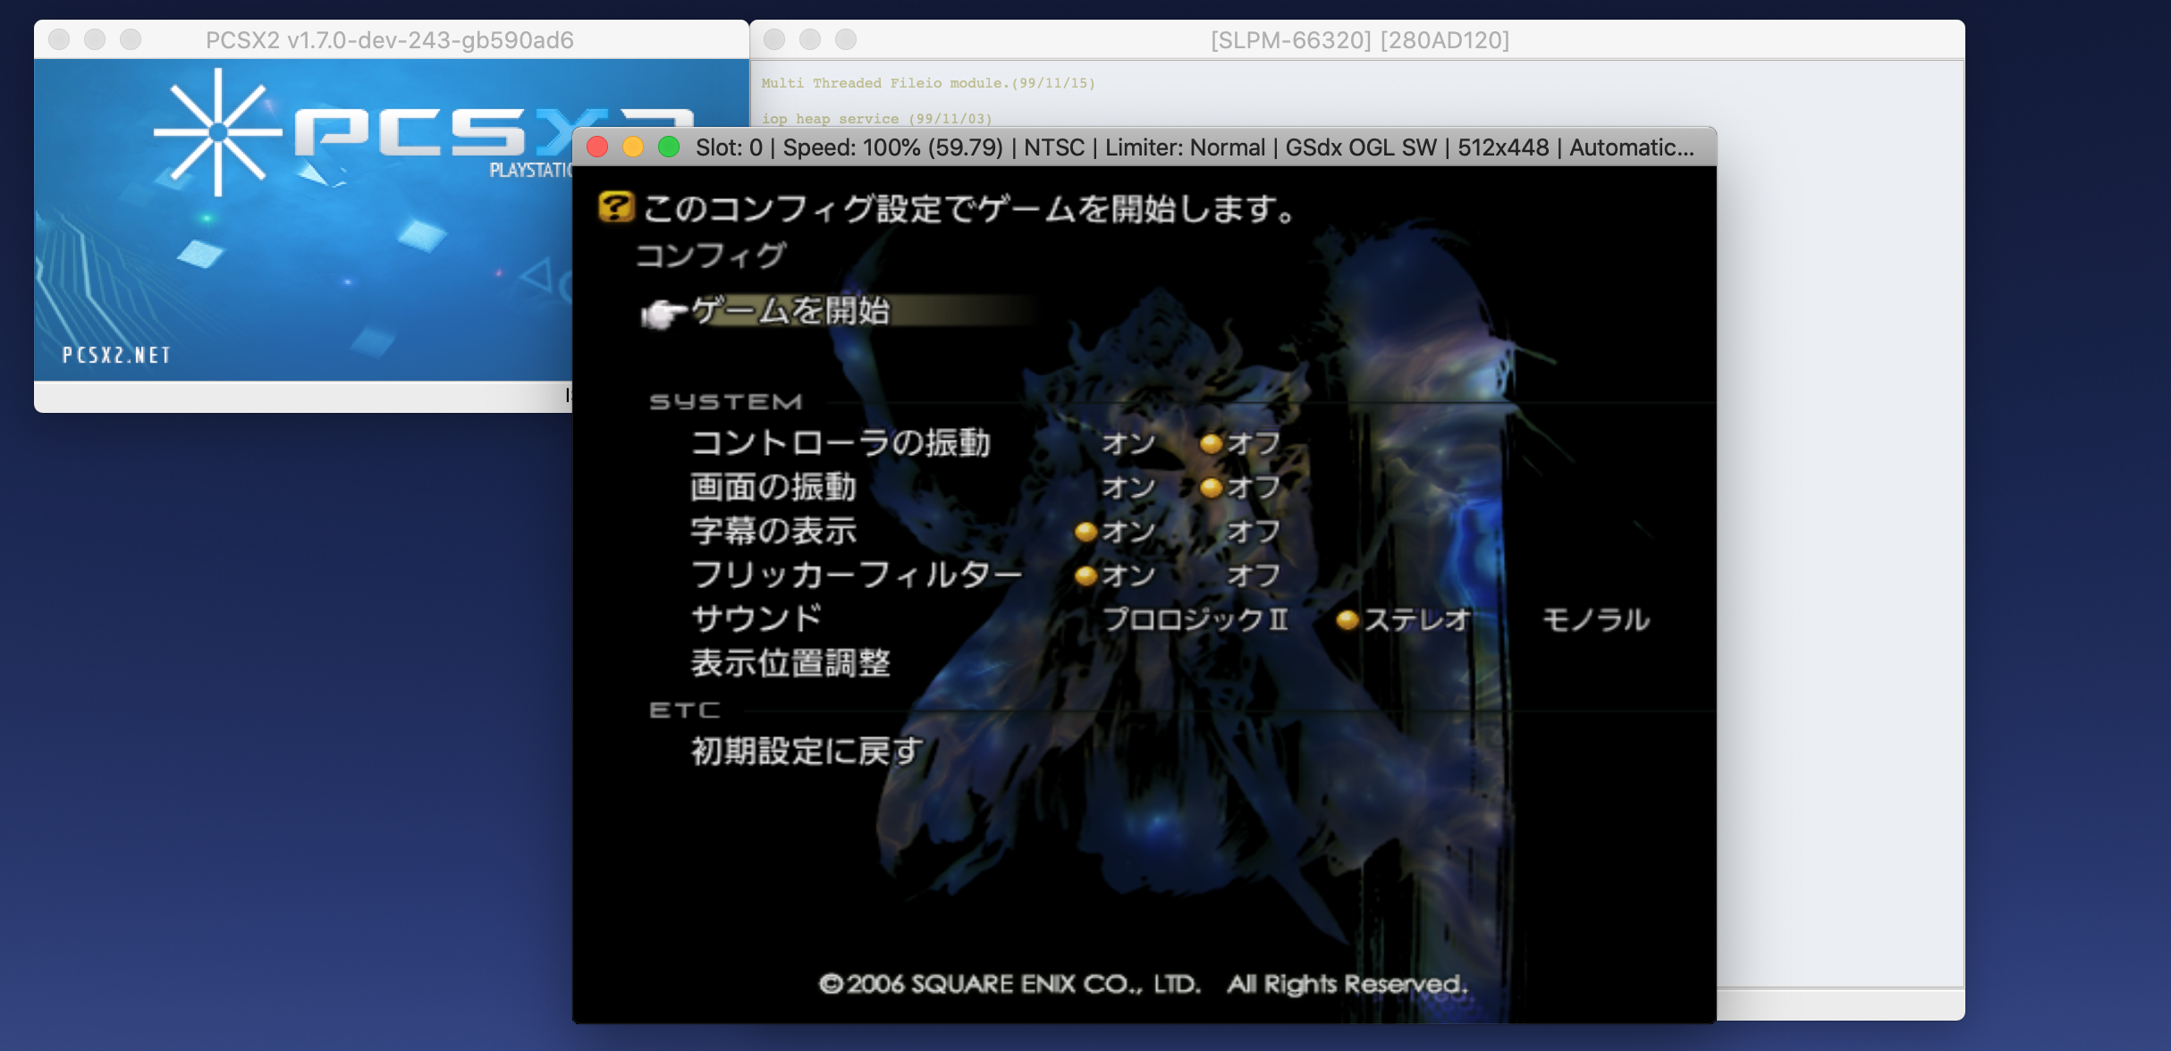Set 画面の振動 to オフ

coord(1253,487)
